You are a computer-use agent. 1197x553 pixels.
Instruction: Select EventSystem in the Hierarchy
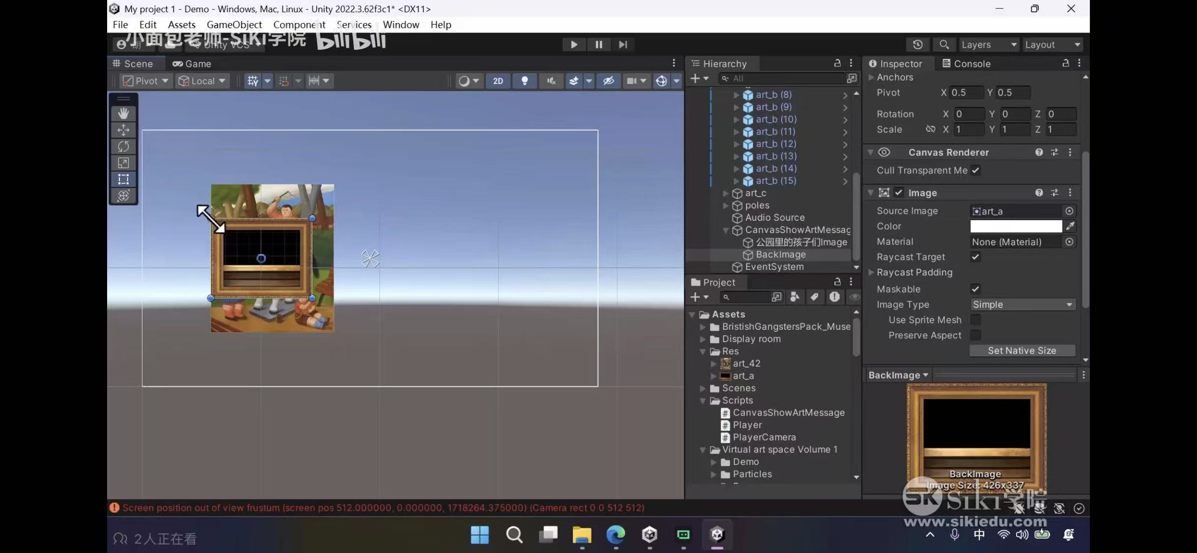(774, 267)
